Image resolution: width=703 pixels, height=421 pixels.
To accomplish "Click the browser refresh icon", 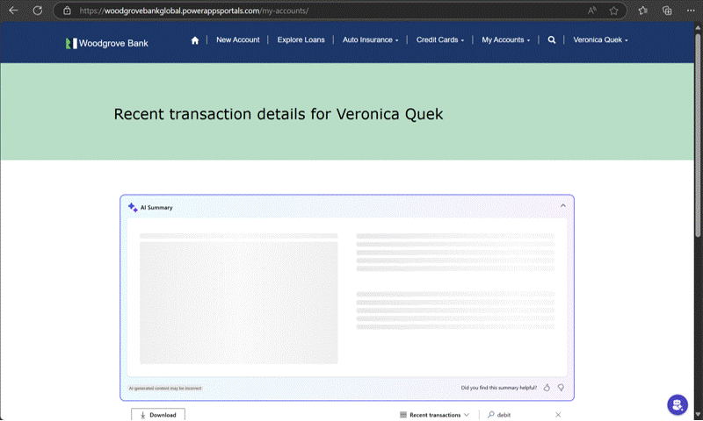I will pos(37,11).
